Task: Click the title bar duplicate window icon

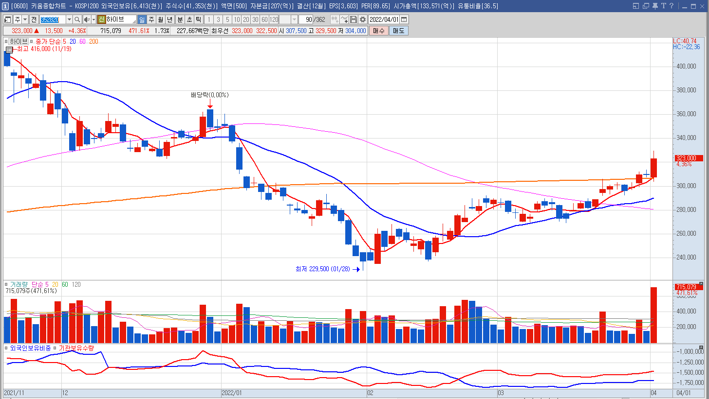Action: coord(646,6)
